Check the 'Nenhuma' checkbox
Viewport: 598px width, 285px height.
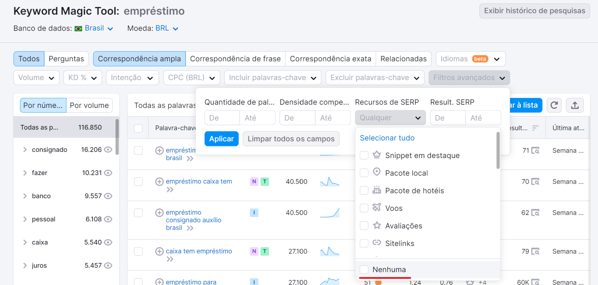click(x=364, y=269)
